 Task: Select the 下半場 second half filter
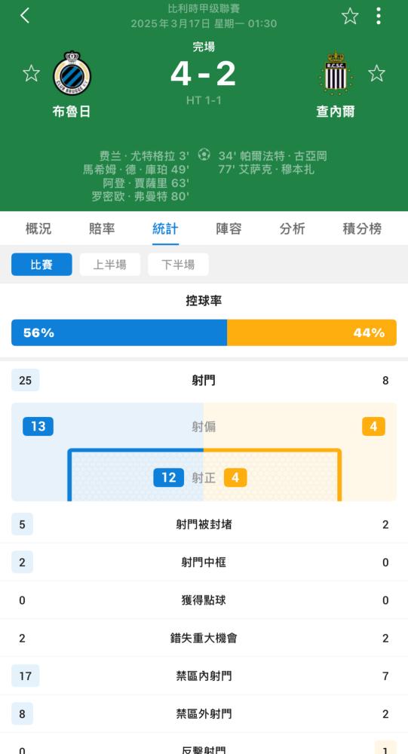[x=178, y=265]
